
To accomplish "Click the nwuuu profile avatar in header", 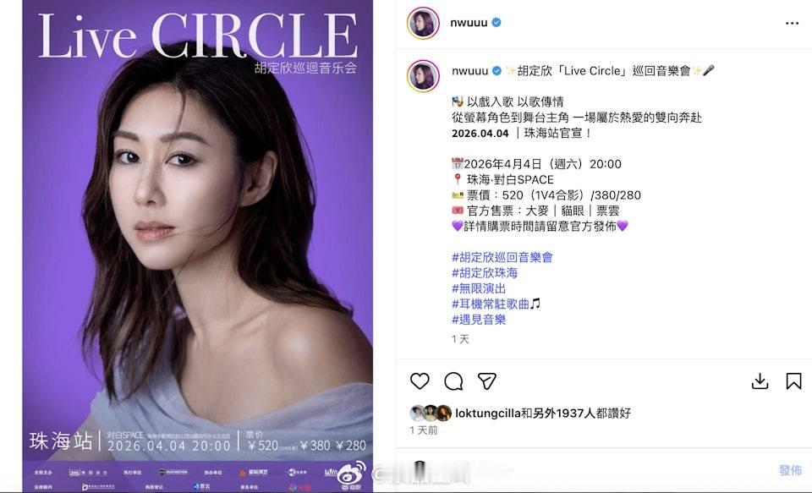I will pyautogui.click(x=423, y=23).
